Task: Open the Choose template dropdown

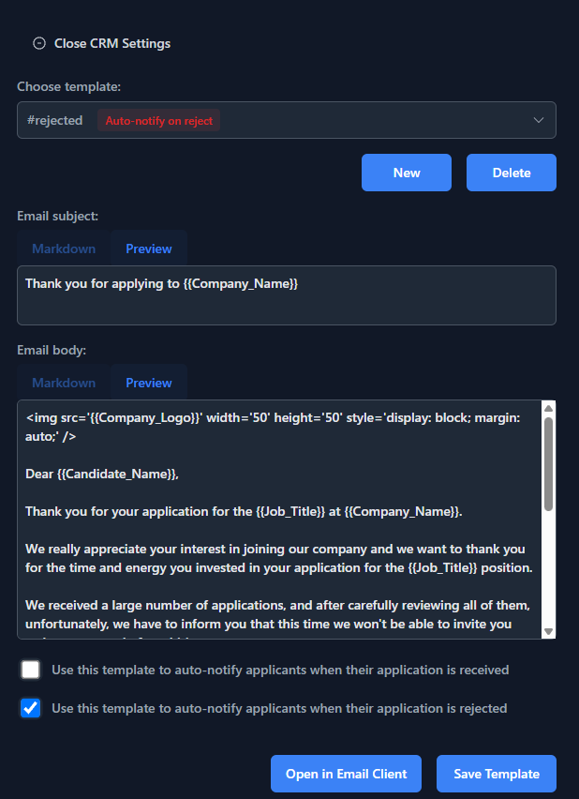Action: tap(286, 120)
